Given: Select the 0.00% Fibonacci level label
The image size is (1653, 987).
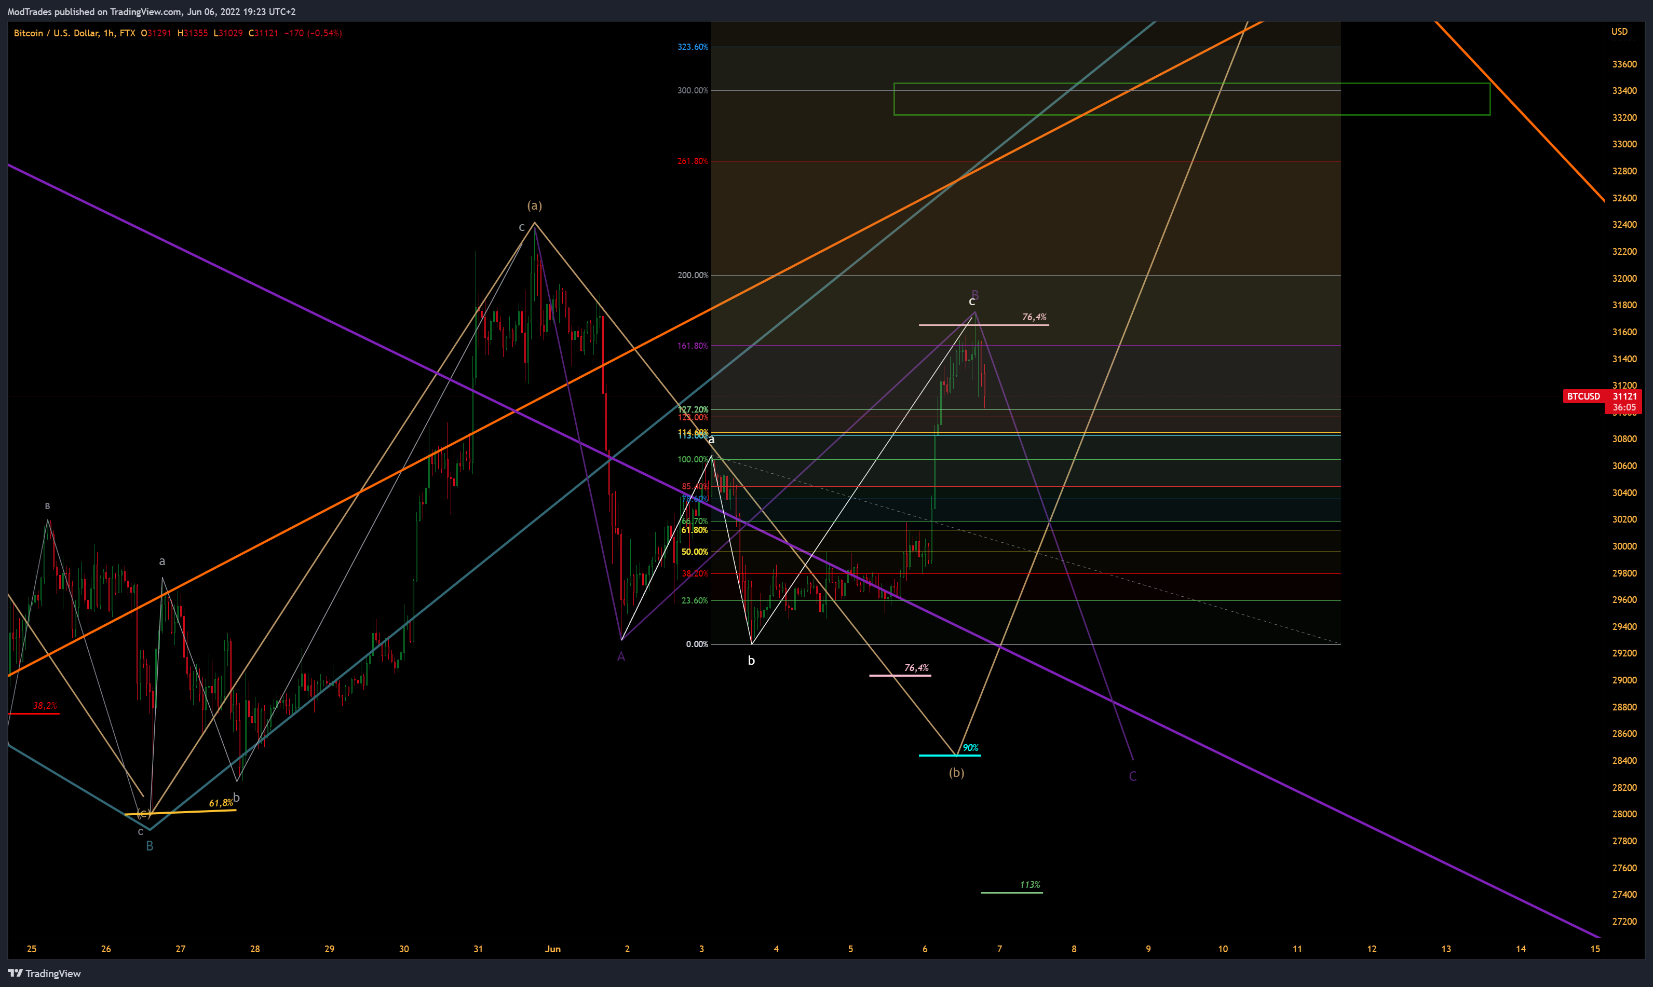Looking at the screenshot, I should pyautogui.click(x=697, y=644).
